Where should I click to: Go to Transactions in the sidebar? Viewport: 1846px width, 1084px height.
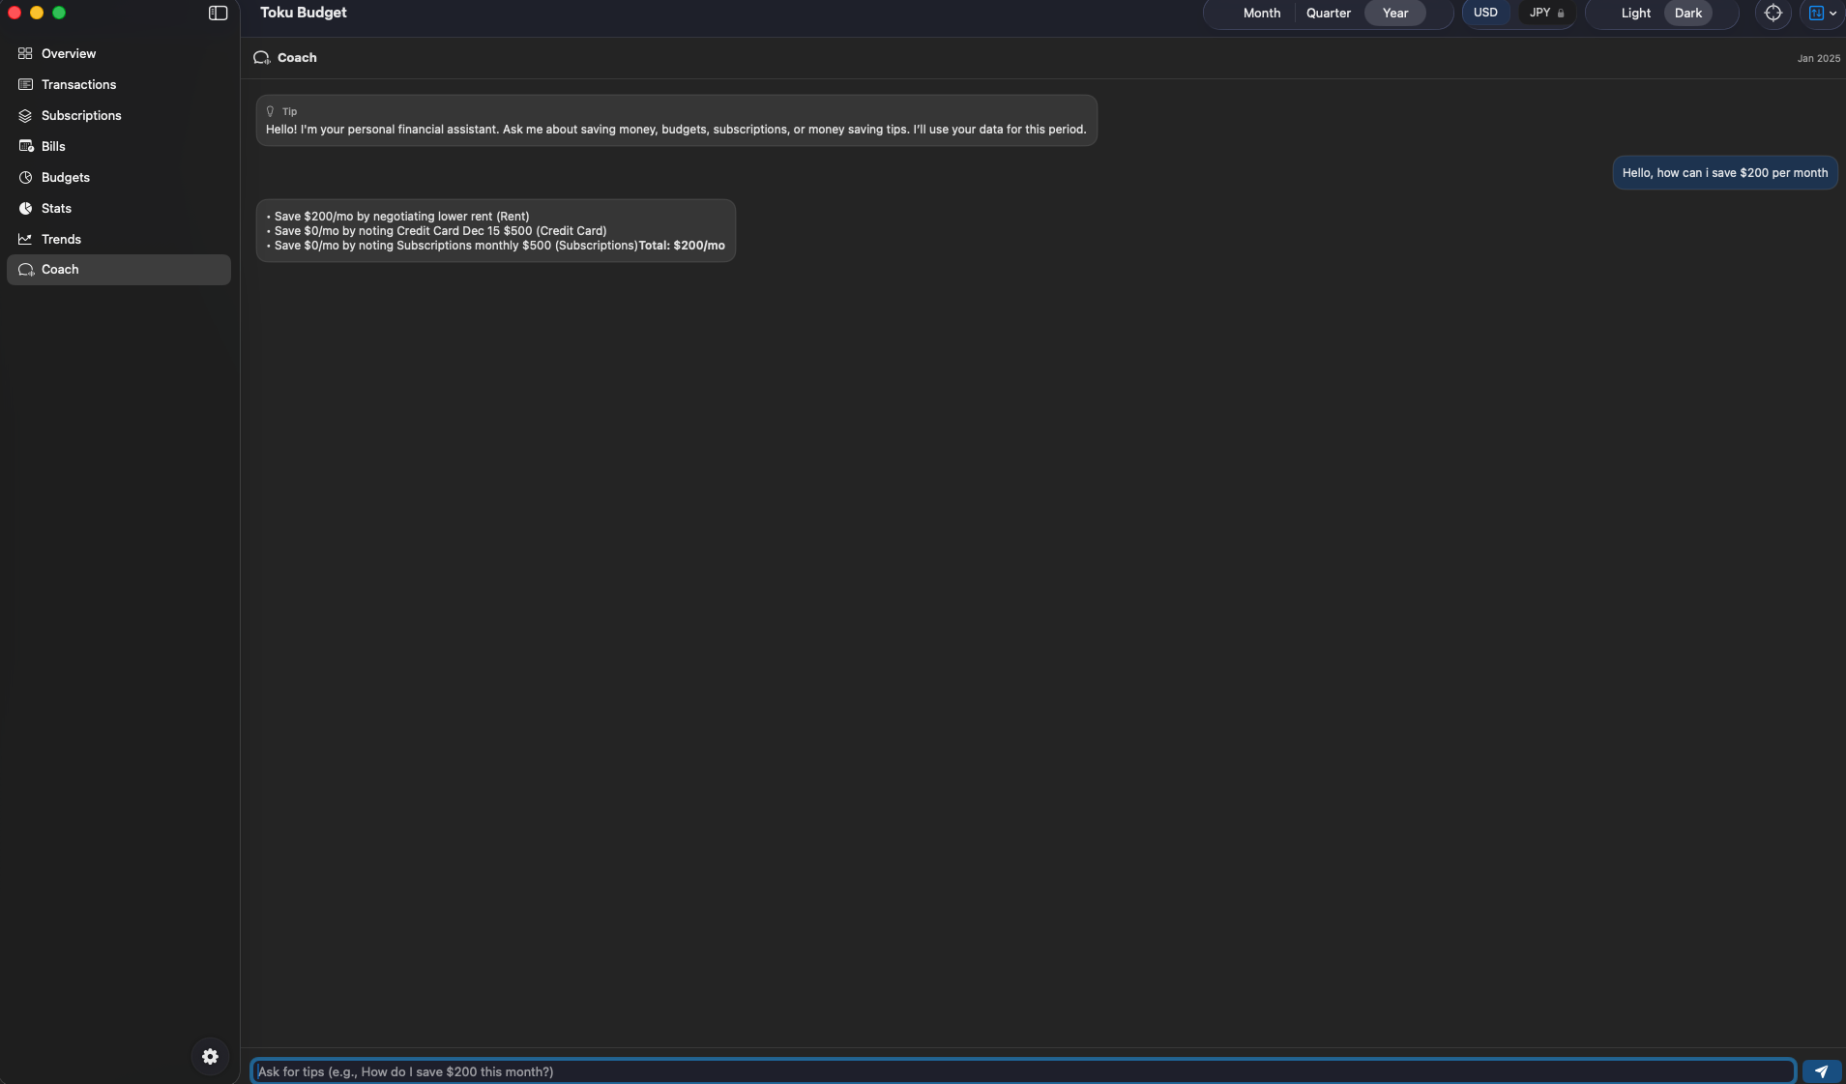click(78, 85)
